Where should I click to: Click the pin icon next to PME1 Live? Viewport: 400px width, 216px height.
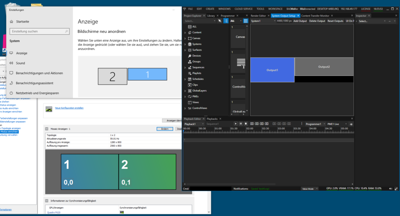(351, 124)
